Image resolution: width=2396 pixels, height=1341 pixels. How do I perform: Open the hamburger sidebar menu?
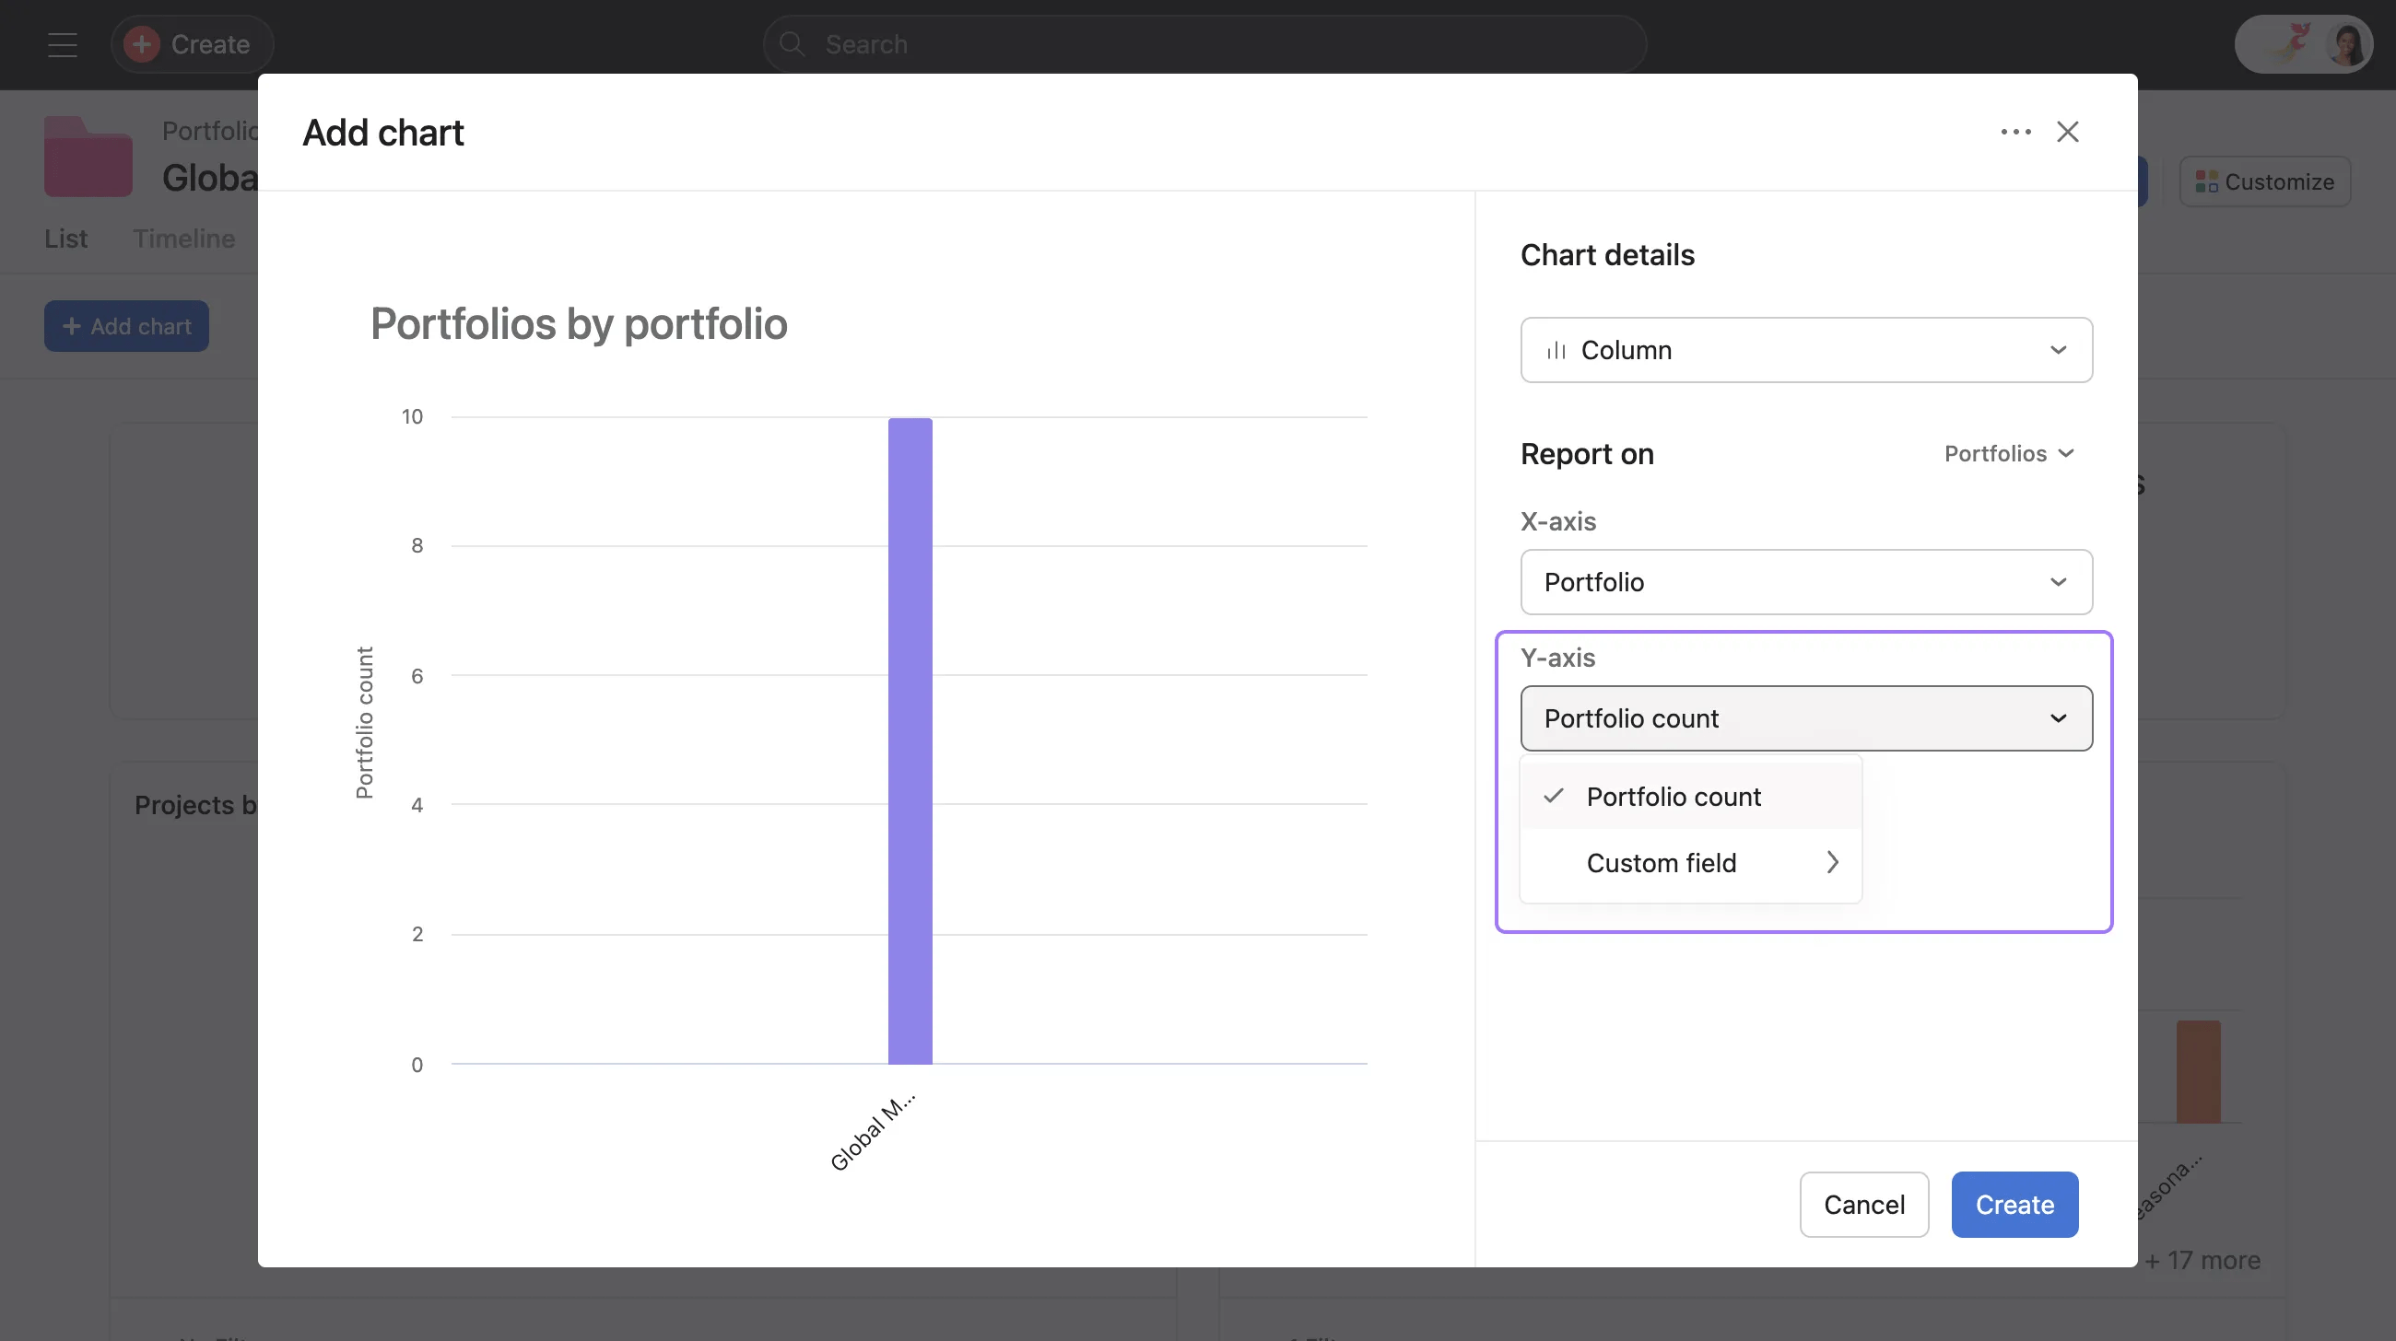pyautogui.click(x=63, y=44)
